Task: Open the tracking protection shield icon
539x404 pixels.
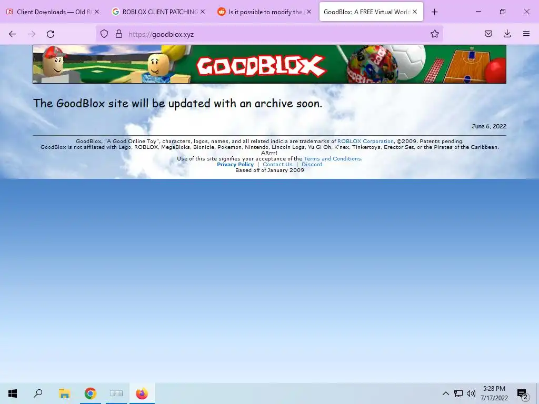Action: 104,34
